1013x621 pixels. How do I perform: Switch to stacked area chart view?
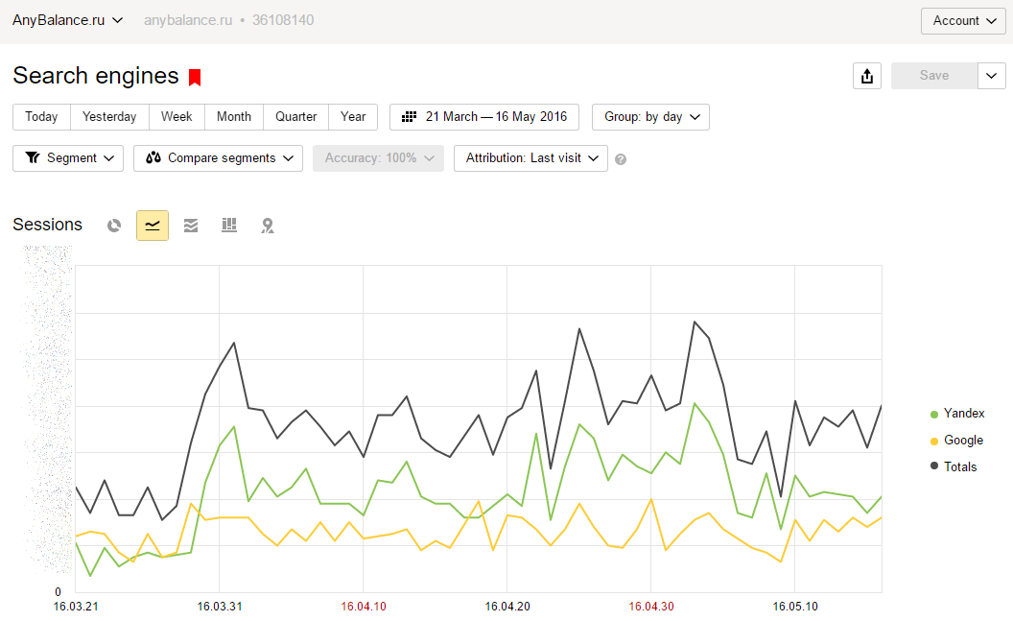[191, 226]
